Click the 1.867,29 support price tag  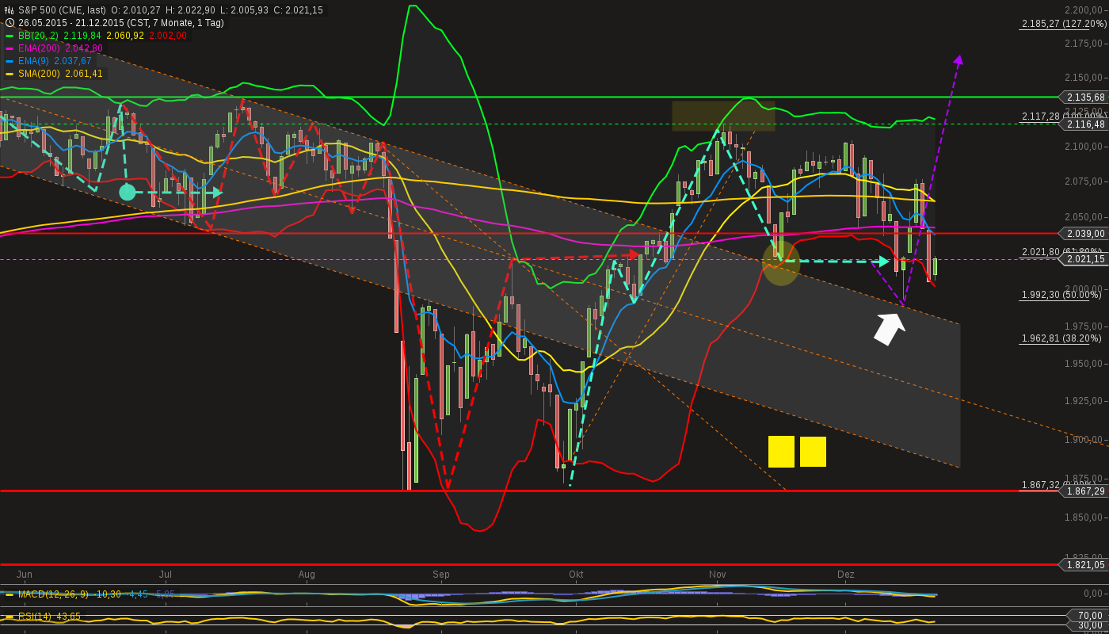pos(1084,491)
